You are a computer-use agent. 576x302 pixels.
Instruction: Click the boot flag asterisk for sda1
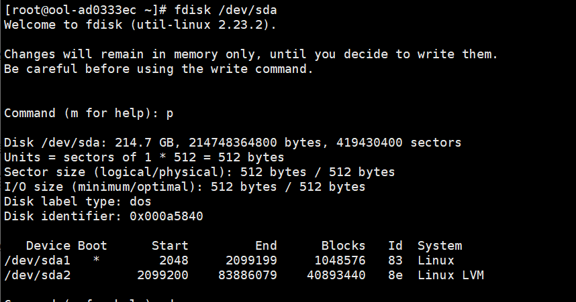pyautogui.click(x=96, y=260)
